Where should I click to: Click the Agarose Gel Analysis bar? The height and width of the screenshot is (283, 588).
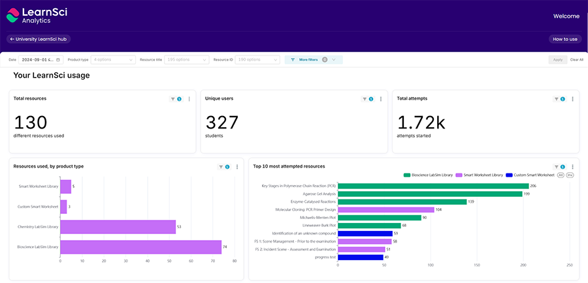tap(430, 194)
